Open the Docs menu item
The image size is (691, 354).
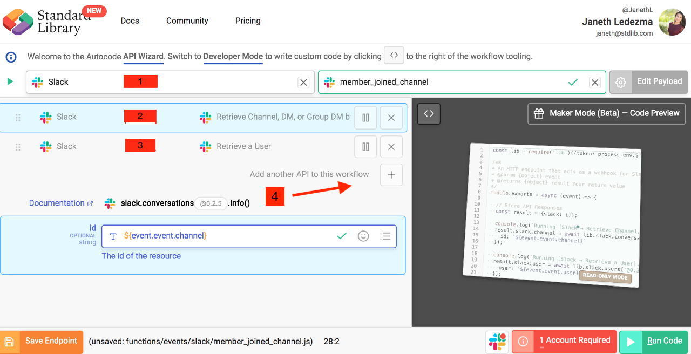point(130,21)
